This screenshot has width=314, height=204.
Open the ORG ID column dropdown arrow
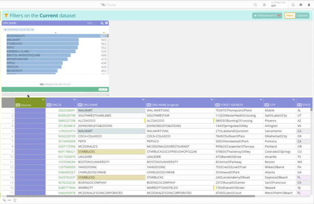click(74, 100)
